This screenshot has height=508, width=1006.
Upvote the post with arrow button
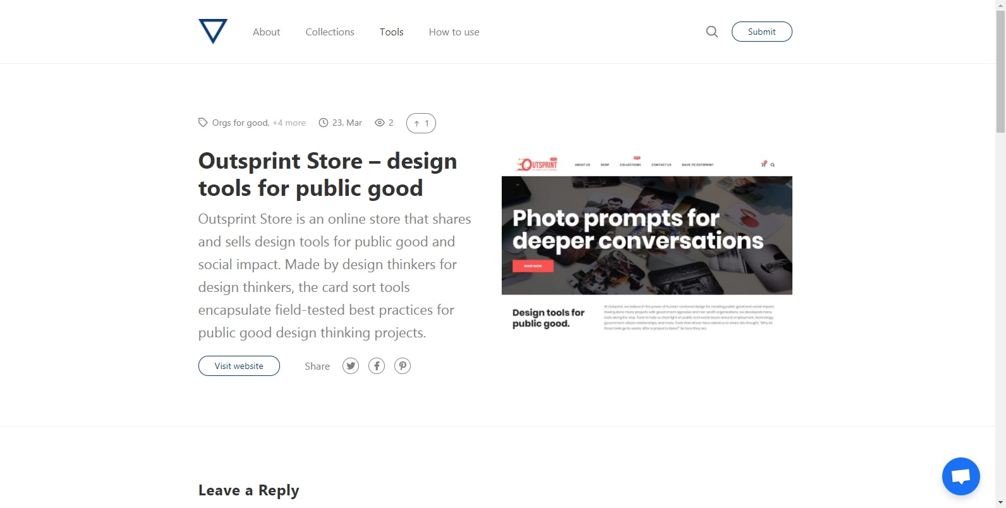pyautogui.click(x=421, y=123)
